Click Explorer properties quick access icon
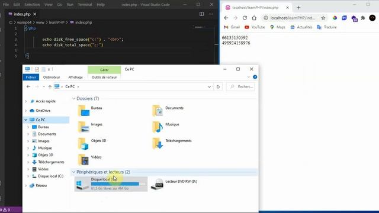This screenshot has height=213, width=379. tap(37, 69)
